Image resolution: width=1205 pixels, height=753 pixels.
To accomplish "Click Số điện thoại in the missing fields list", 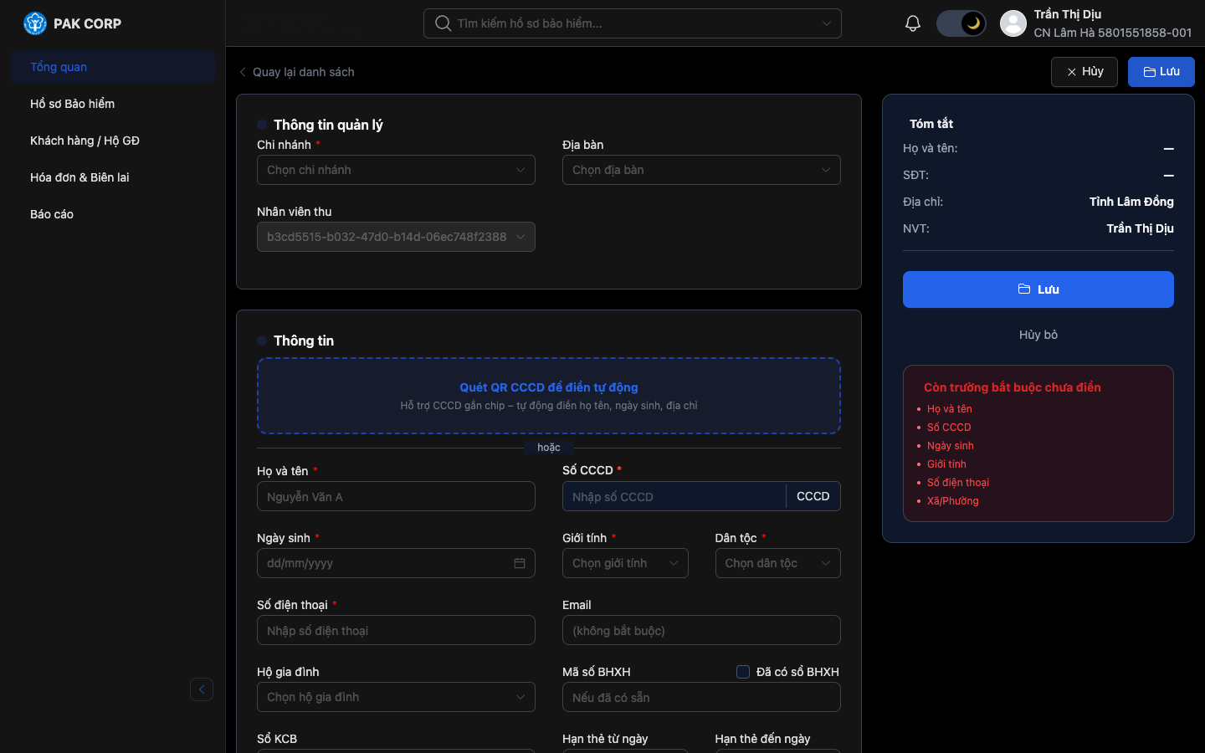I will pos(958,483).
